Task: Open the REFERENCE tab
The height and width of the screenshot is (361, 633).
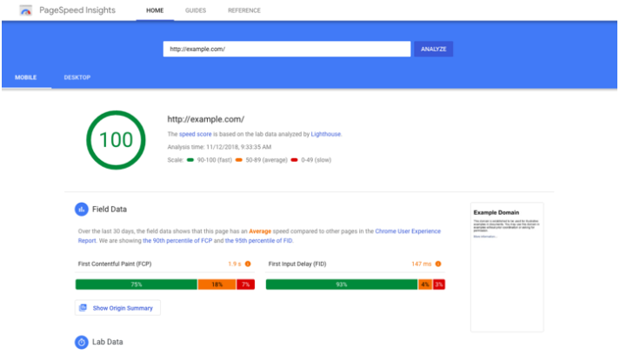Action: point(243,10)
